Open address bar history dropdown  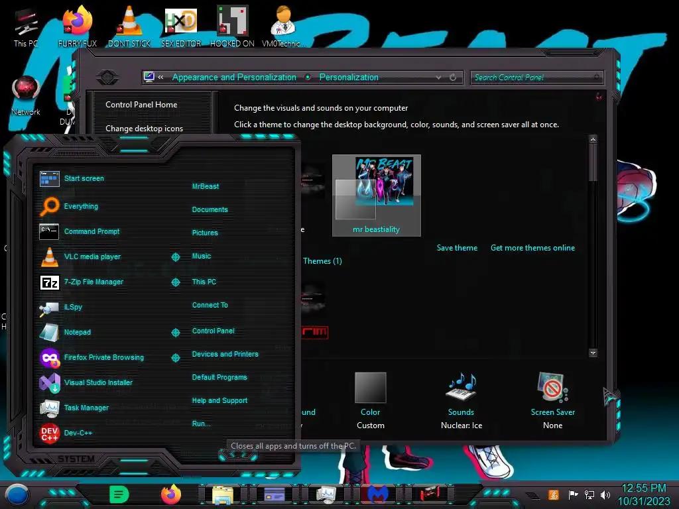438,78
